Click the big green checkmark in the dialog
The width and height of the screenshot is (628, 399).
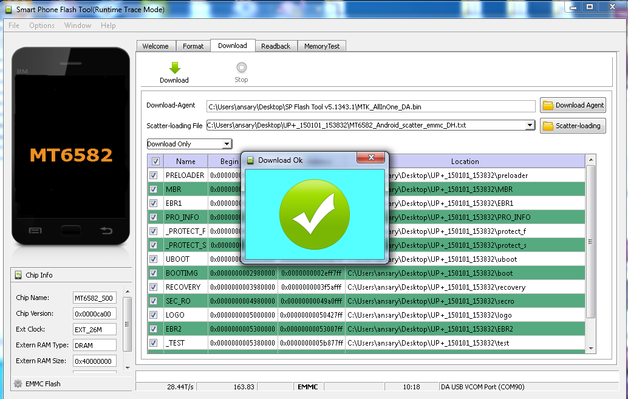pos(315,214)
